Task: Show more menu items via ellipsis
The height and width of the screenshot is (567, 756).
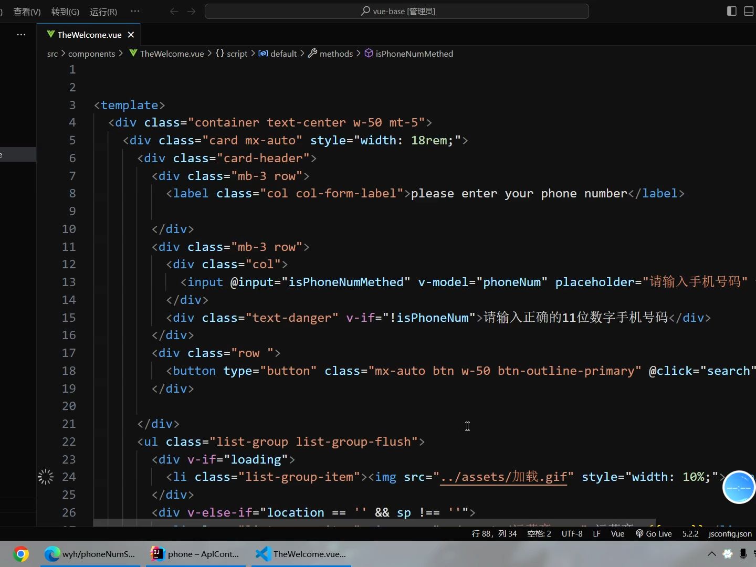Action: (x=135, y=11)
